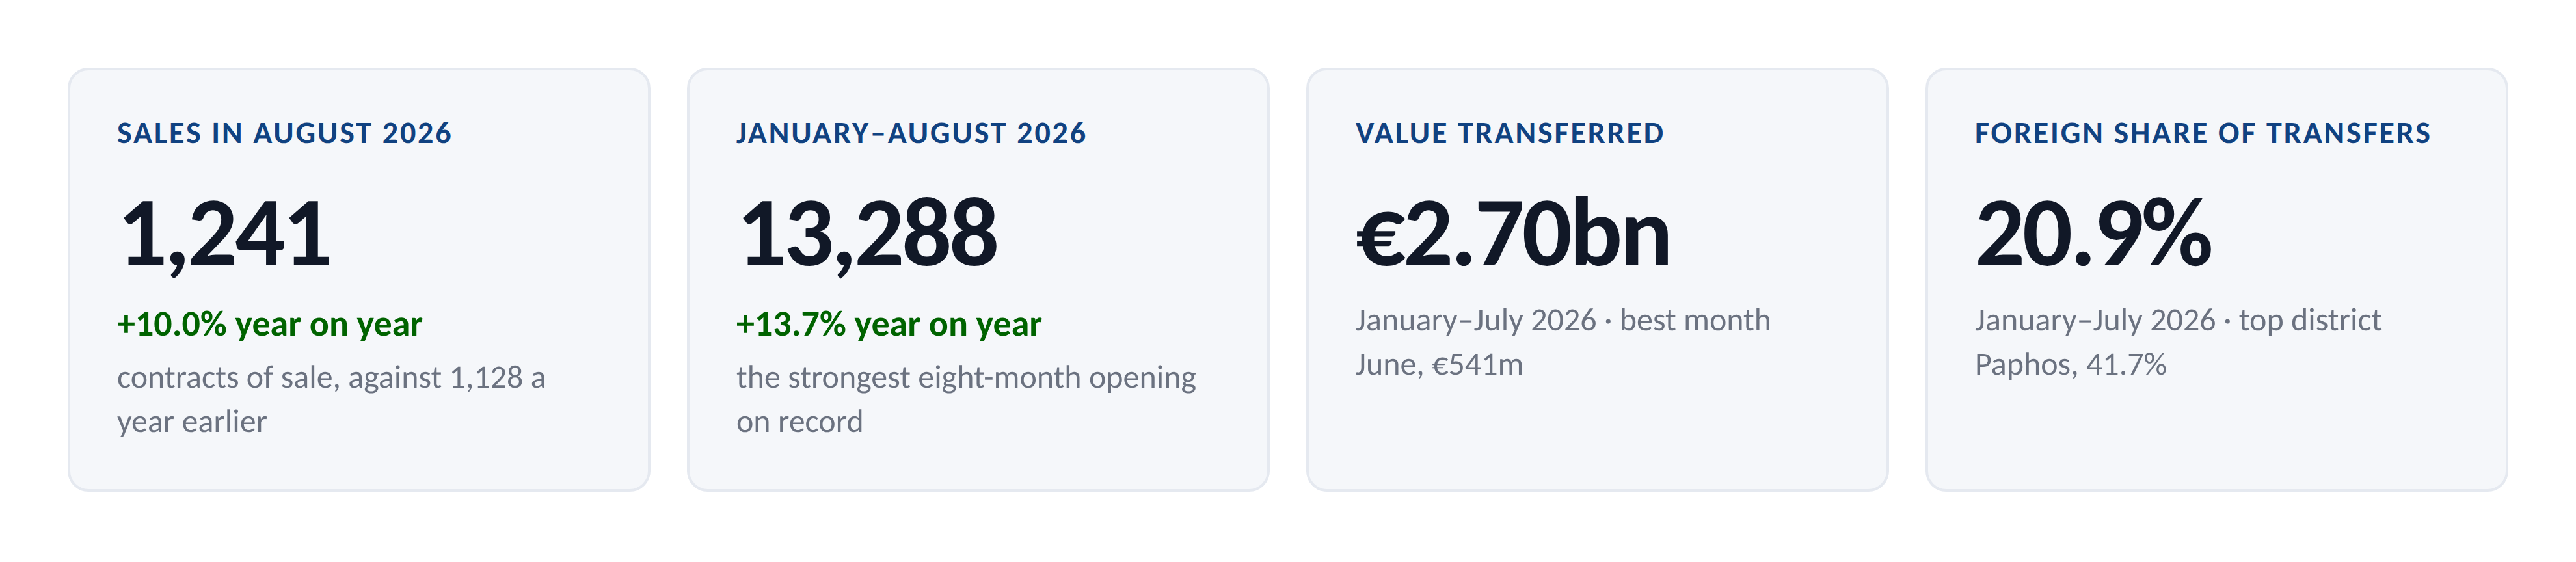
Task: Select the 20.9% foreign share figure
Action: click(2093, 235)
